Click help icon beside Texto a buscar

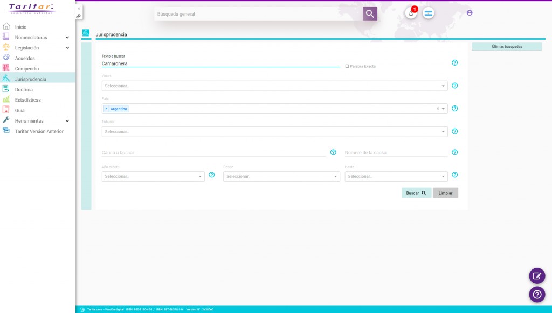455,62
